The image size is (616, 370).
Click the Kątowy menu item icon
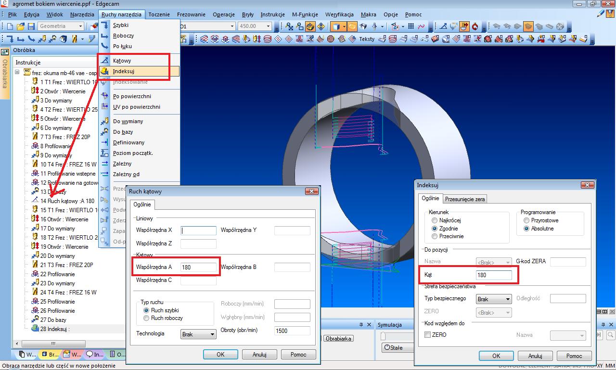pyautogui.click(x=104, y=61)
